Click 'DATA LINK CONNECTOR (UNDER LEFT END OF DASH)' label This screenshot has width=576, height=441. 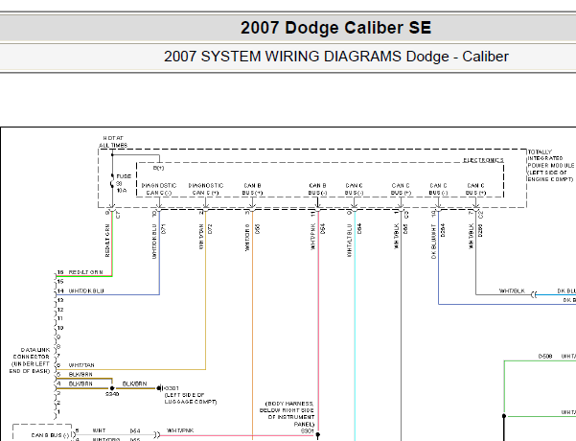[30, 360]
